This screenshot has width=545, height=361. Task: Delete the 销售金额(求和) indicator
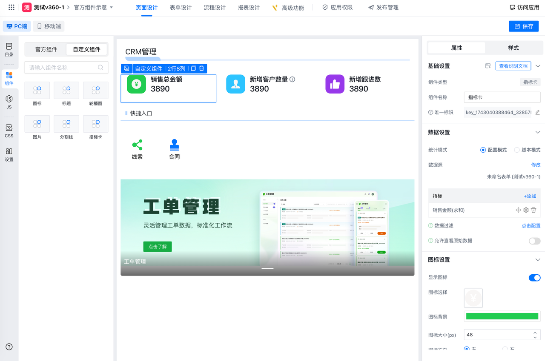point(534,210)
